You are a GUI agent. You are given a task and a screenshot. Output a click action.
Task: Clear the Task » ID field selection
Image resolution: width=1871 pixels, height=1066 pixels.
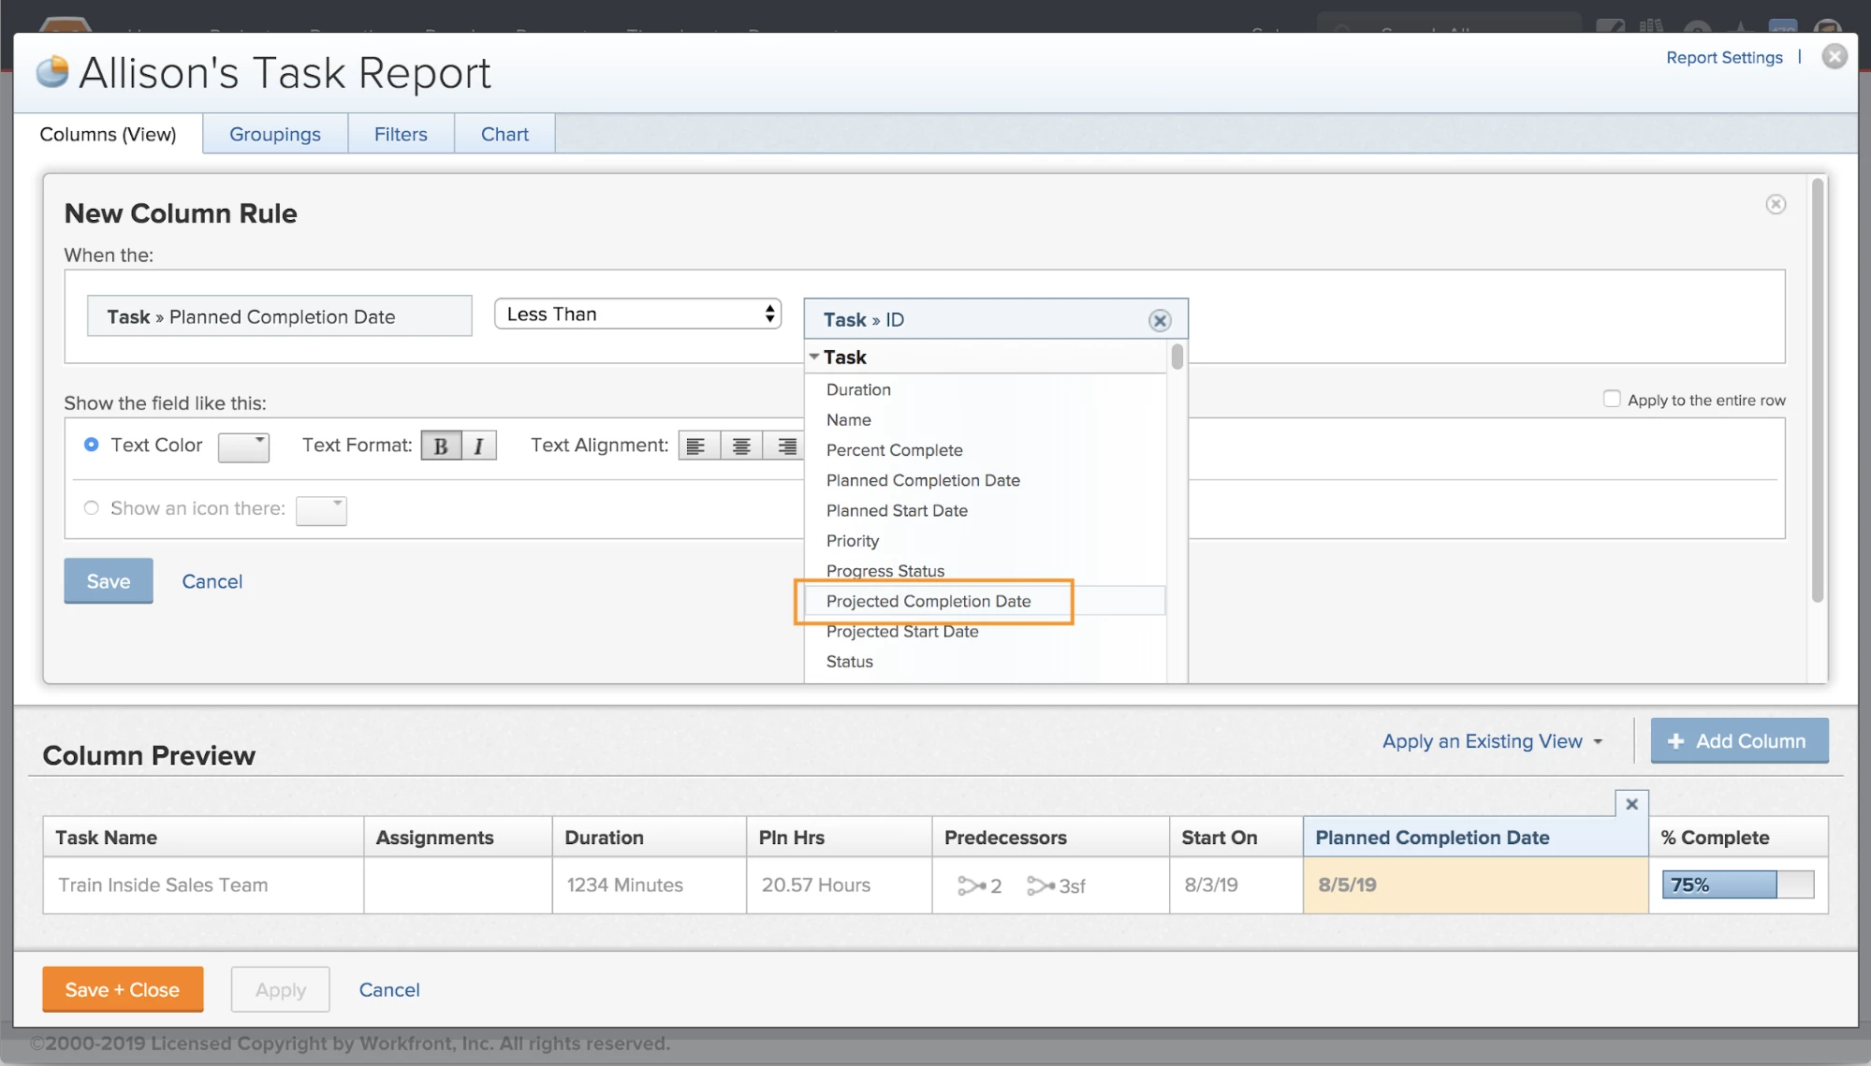1160,320
